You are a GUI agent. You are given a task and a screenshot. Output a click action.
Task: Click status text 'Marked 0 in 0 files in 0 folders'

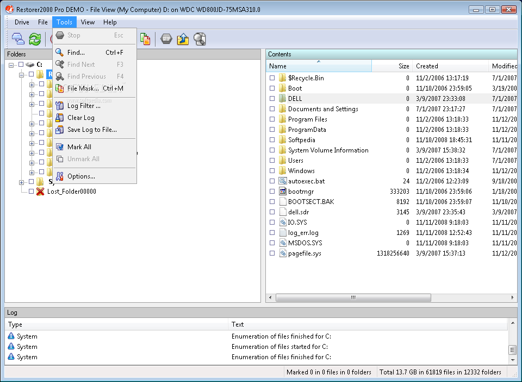coord(329,372)
